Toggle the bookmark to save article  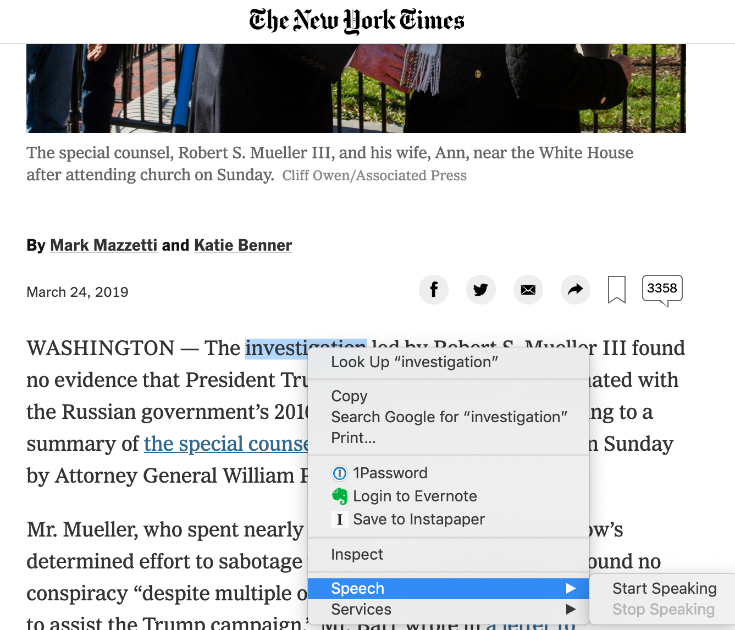coord(617,290)
